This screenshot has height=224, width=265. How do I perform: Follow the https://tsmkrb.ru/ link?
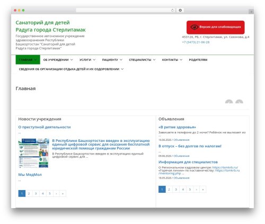[225, 167]
